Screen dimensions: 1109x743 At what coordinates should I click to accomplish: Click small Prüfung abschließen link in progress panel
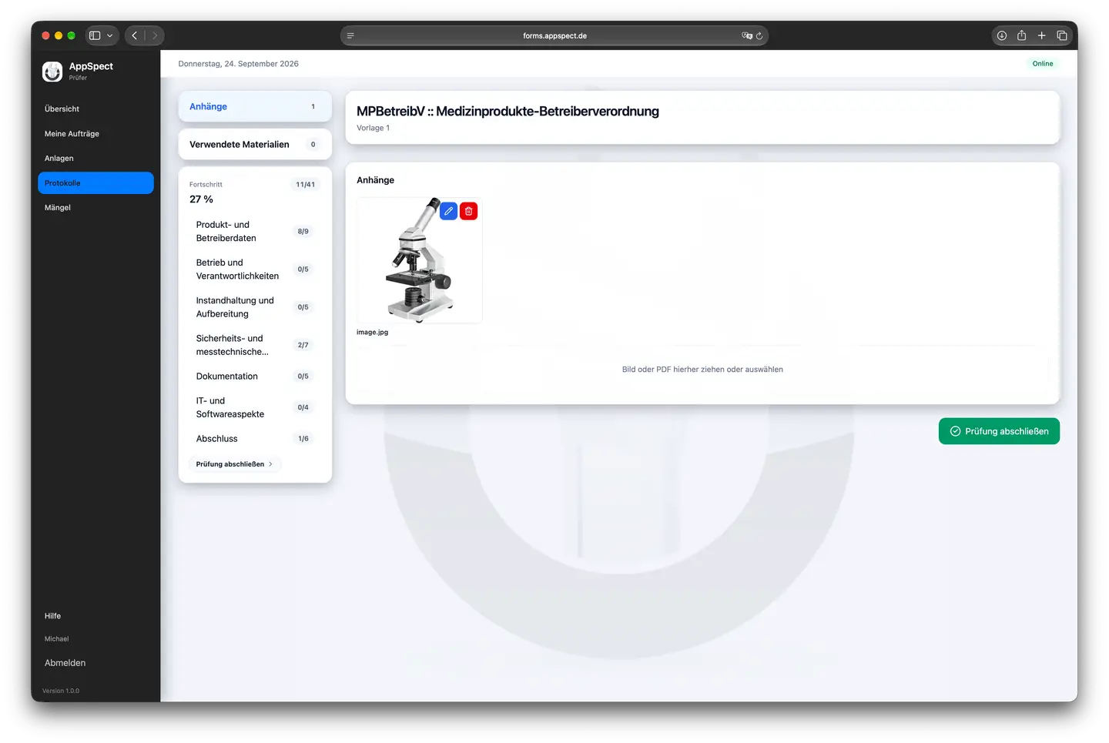pyautogui.click(x=235, y=464)
